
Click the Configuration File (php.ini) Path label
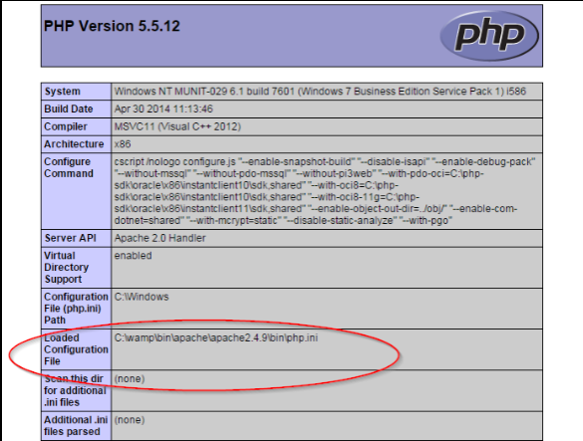(76, 309)
